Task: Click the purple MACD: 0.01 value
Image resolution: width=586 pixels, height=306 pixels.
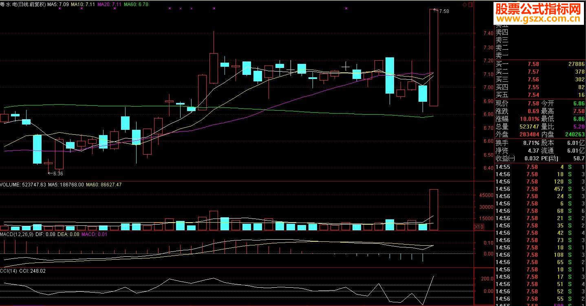Action: click(x=95, y=234)
